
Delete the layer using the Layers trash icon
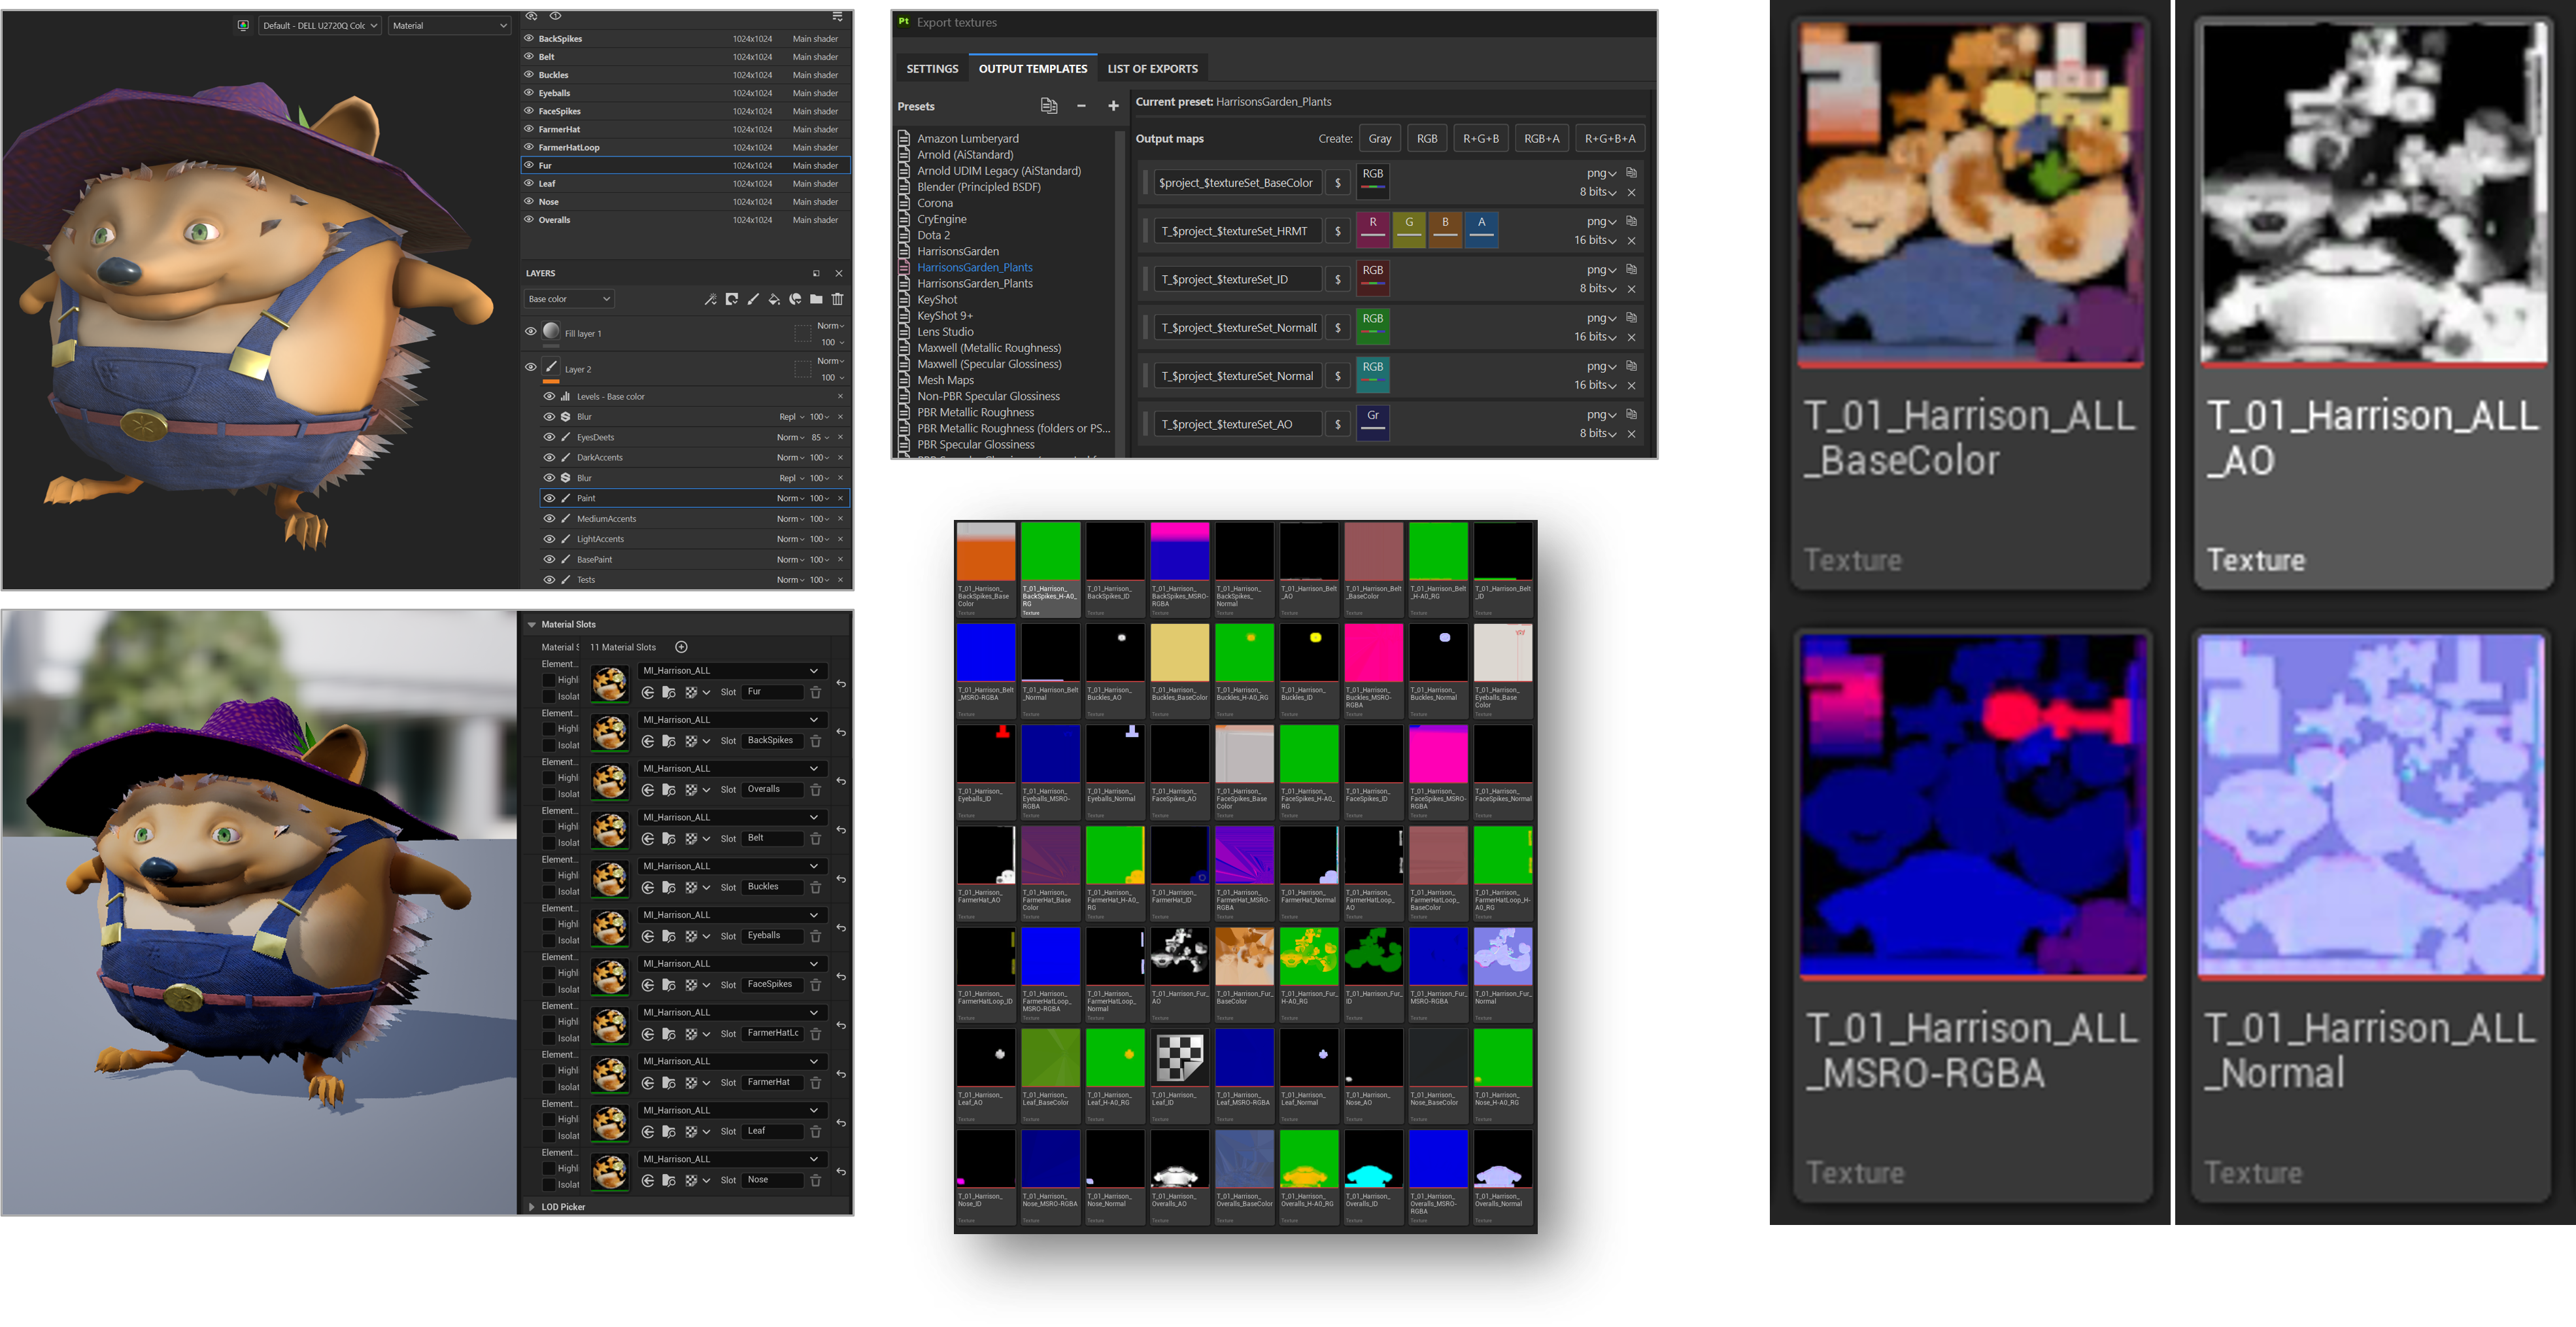pos(838,299)
